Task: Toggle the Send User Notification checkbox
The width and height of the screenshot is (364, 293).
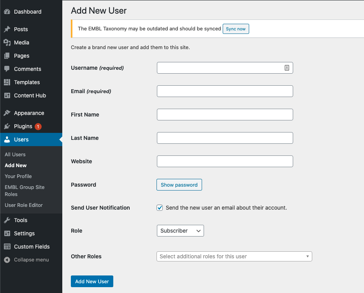Action: click(160, 208)
